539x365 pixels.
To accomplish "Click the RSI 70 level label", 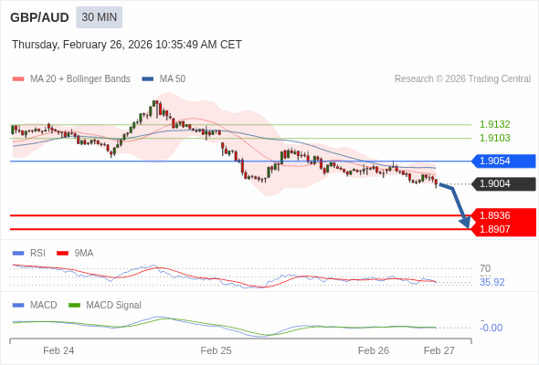I will pos(485,268).
